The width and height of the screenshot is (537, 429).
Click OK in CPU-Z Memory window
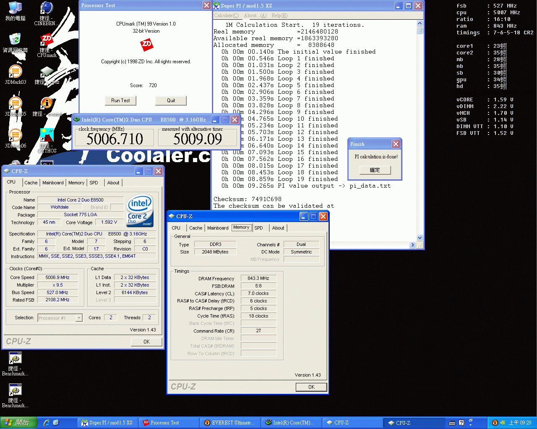coord(311,387)
